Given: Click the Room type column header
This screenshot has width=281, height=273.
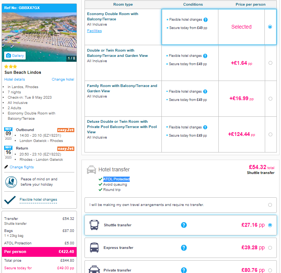Looking at the screenshot, I should [123, 5].
